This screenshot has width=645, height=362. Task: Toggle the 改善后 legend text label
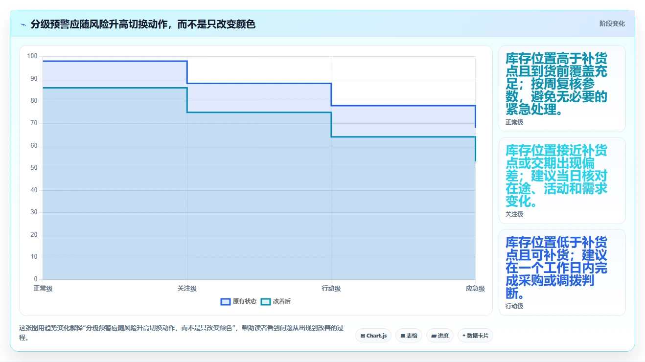coord(282,301)
